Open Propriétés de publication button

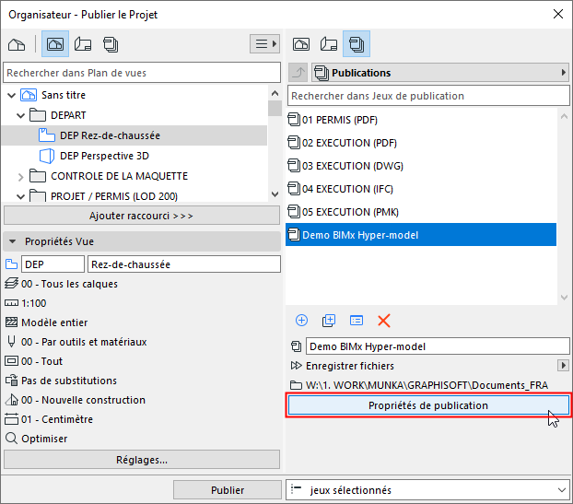(428, 405)
